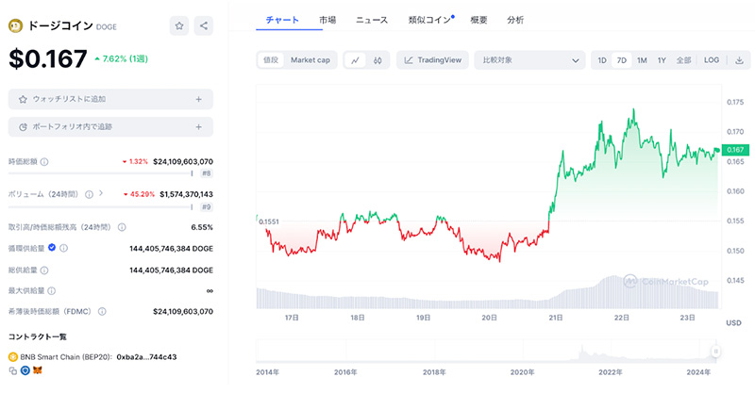Open info icon beside 時価総額

(44, 162)
